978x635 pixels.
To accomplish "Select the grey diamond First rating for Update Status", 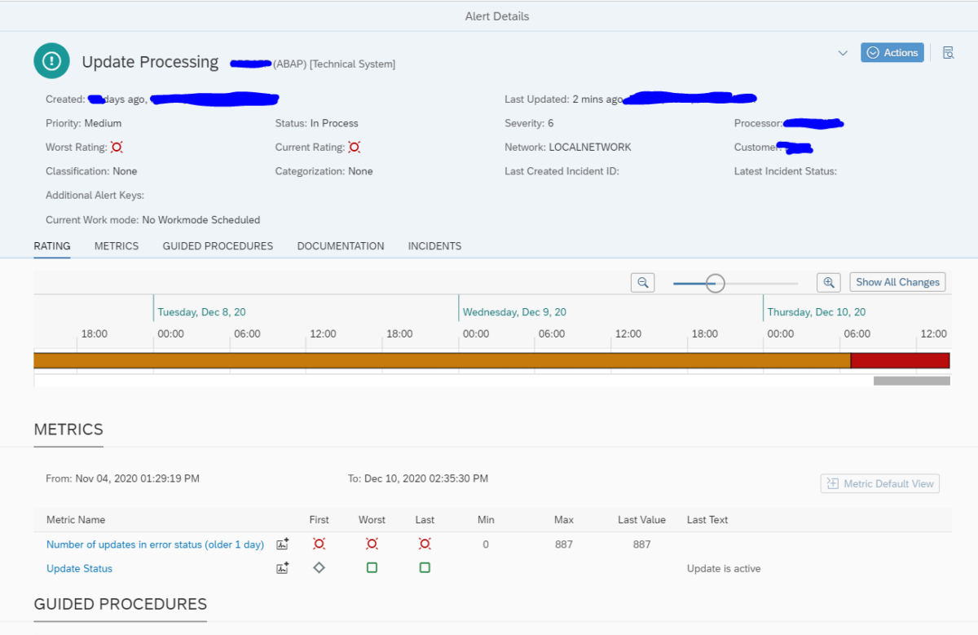I will tap(319, 567).
